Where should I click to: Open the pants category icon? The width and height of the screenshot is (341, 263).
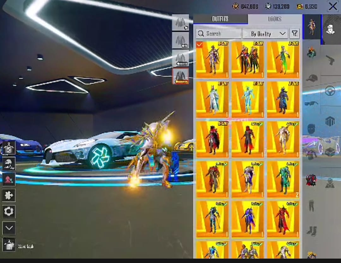point(311,206)
